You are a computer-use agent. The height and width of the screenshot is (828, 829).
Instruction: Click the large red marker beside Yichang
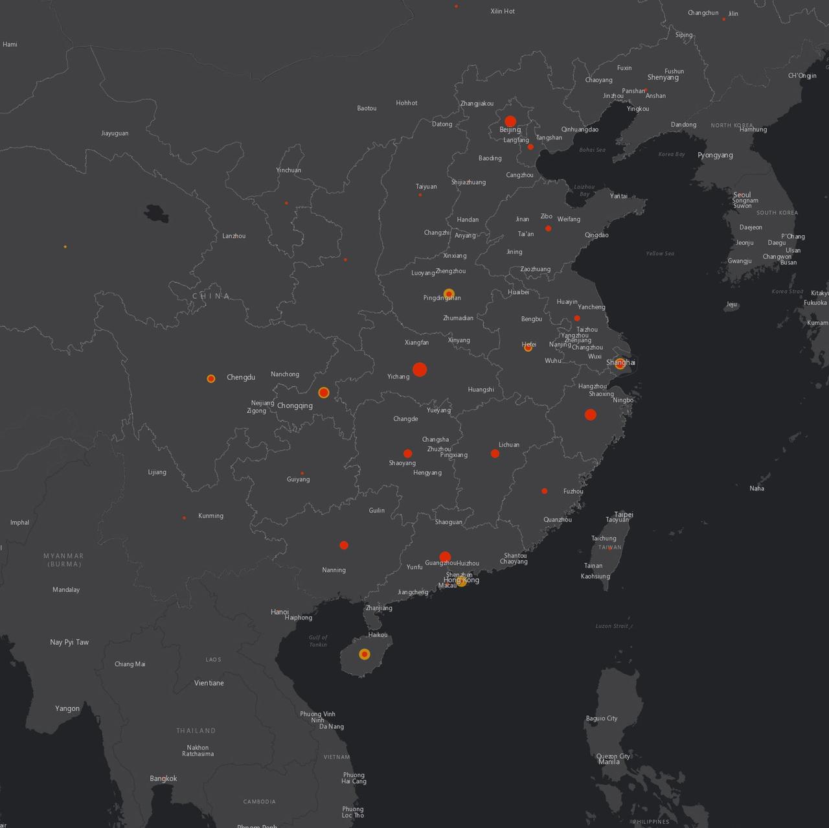click(420, 370)
